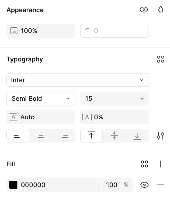Add a new fill with plus icon
The width and height of the screenshot is (170, 197).
[x=161, y=164]
